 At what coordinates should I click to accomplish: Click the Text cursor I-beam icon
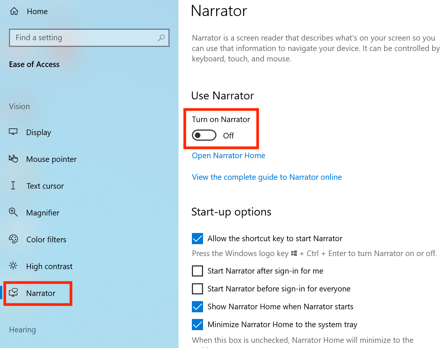pyautogui.click(x=13, y=186)
